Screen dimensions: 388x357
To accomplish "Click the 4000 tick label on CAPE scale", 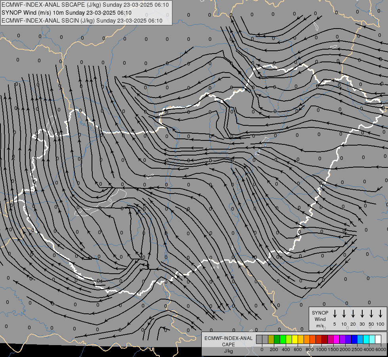I will pyautogui.click(x=369, y=349).
